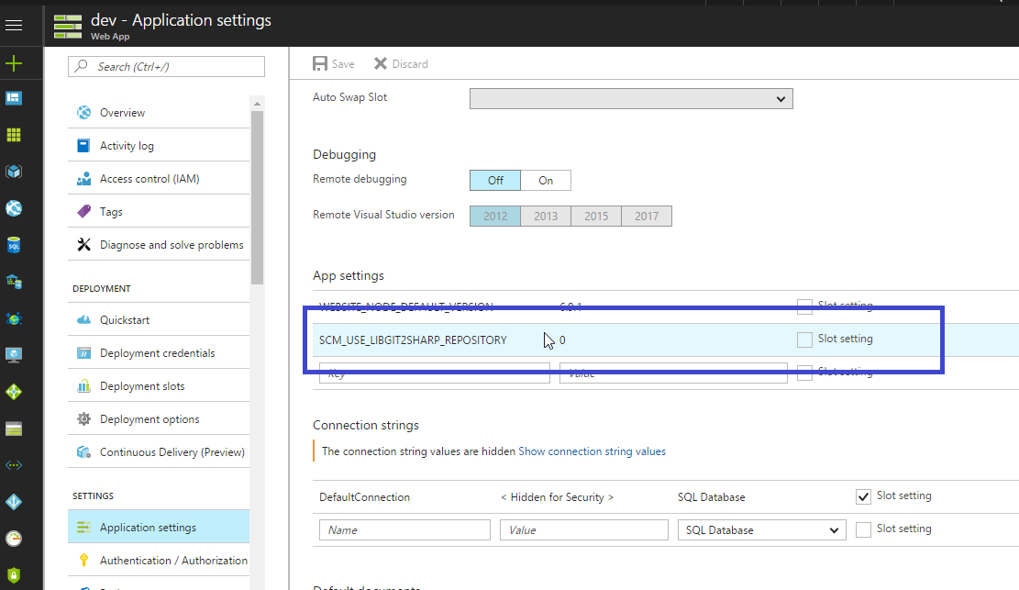
Task: Open the hamburger menu in left sidebar
Action: 14,26
